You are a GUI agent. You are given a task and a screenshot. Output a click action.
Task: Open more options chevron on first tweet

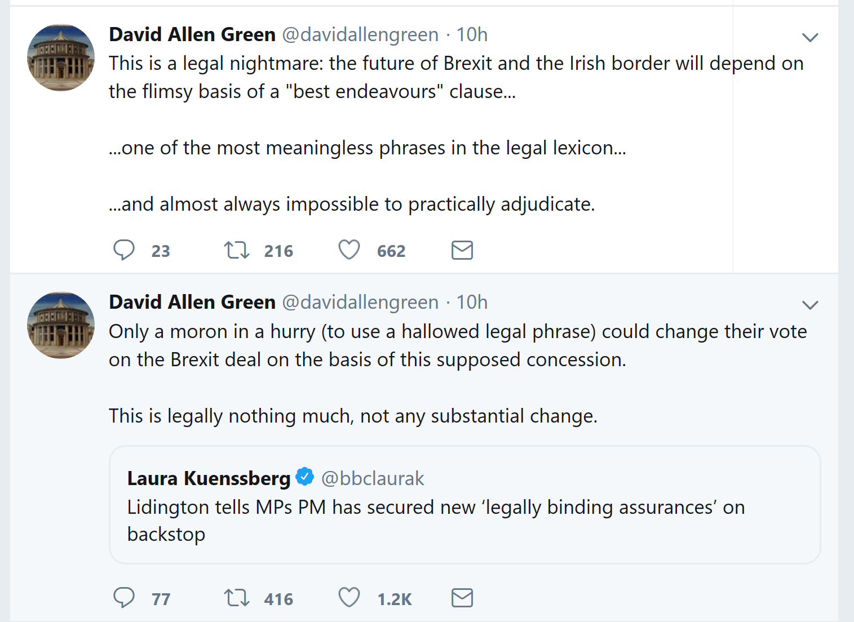[x=810, y=38]
